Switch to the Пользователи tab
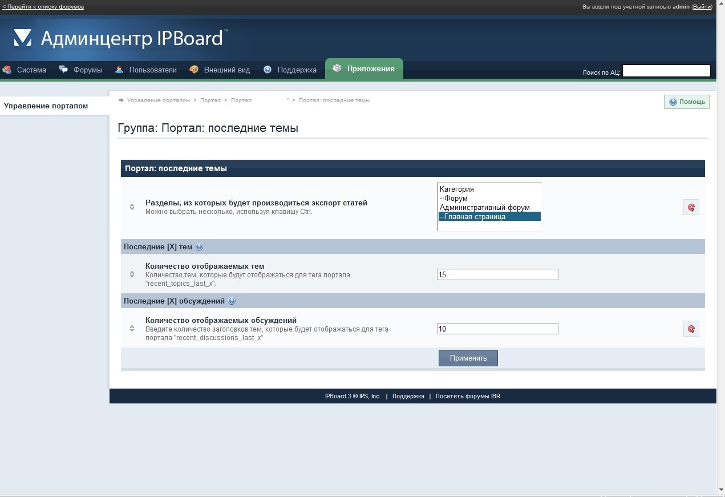 click(x=146, y=70)
